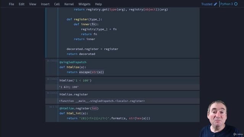The width and height of the screenshot is (244, 137).
Task: Click the 'def htmlize(a):' line
Action: pos(73,67)
